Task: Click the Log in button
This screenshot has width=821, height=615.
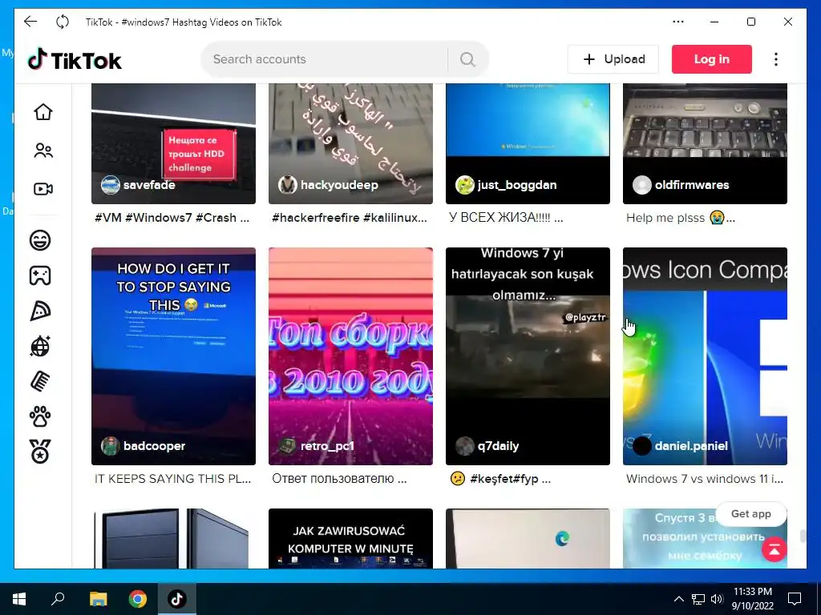Action: tap(712, 59)
